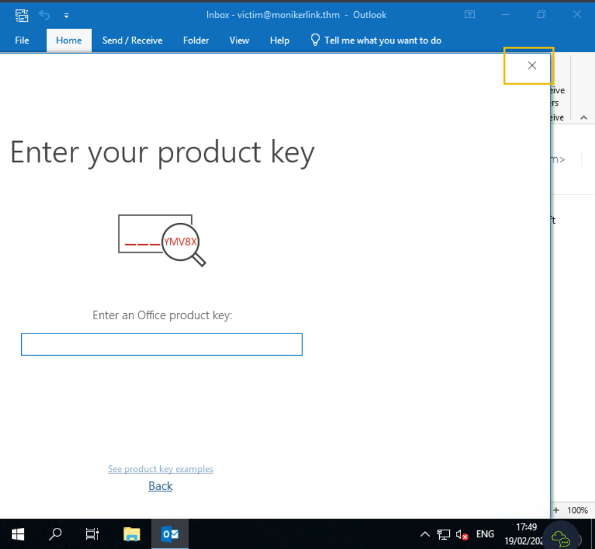Collapse the ribbon with the chevron
This screenshot has width=595, height=549.
tap(584, 118)
